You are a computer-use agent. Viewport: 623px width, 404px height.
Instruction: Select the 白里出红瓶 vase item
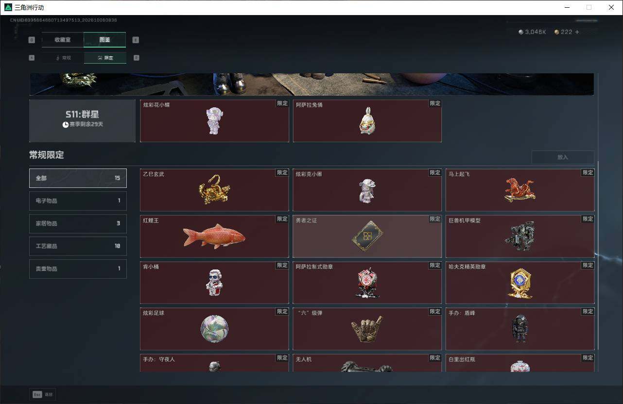point(520,363)
